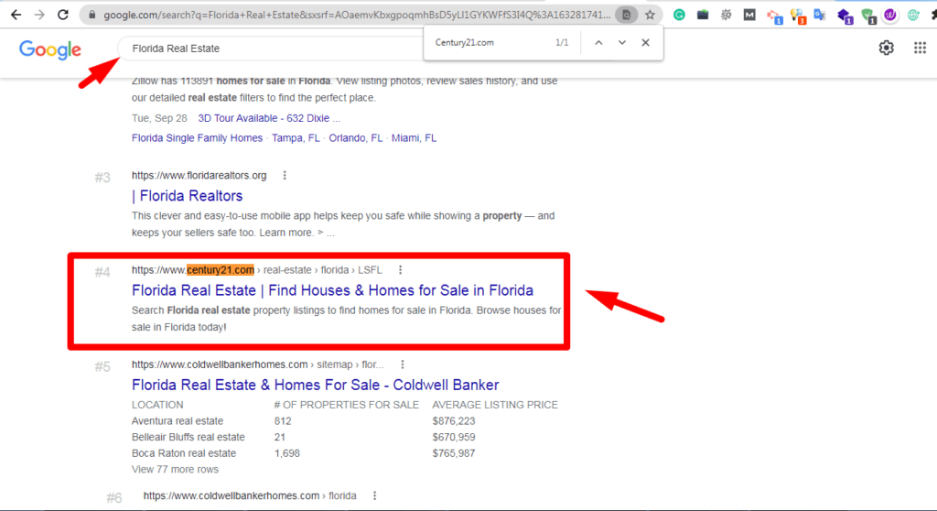Click the coldwellbankerhomes.com sitemap URL
This screenshot has height=511, width=937.
[257, 364]
